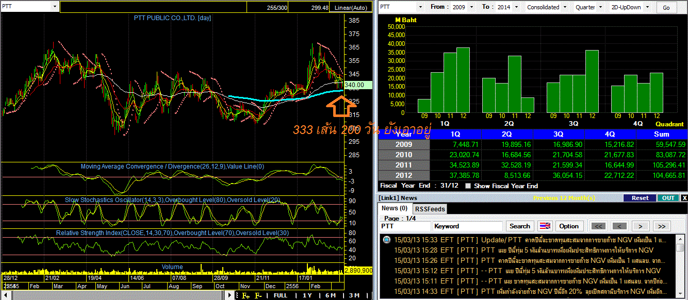Decrease chart font size with F- icon
688x300 pixels.
coord(258,295)
